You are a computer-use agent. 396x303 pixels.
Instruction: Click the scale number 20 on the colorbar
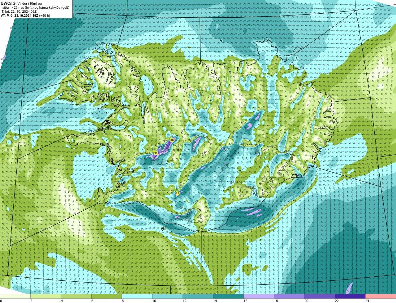pos(306,301)
